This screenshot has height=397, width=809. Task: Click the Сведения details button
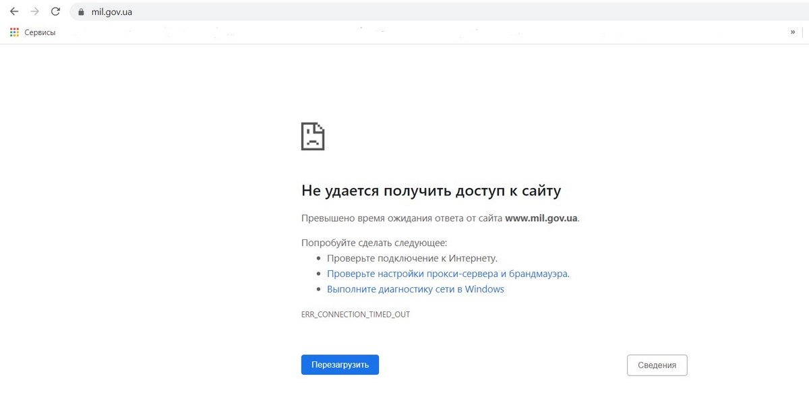click(657, 365)
